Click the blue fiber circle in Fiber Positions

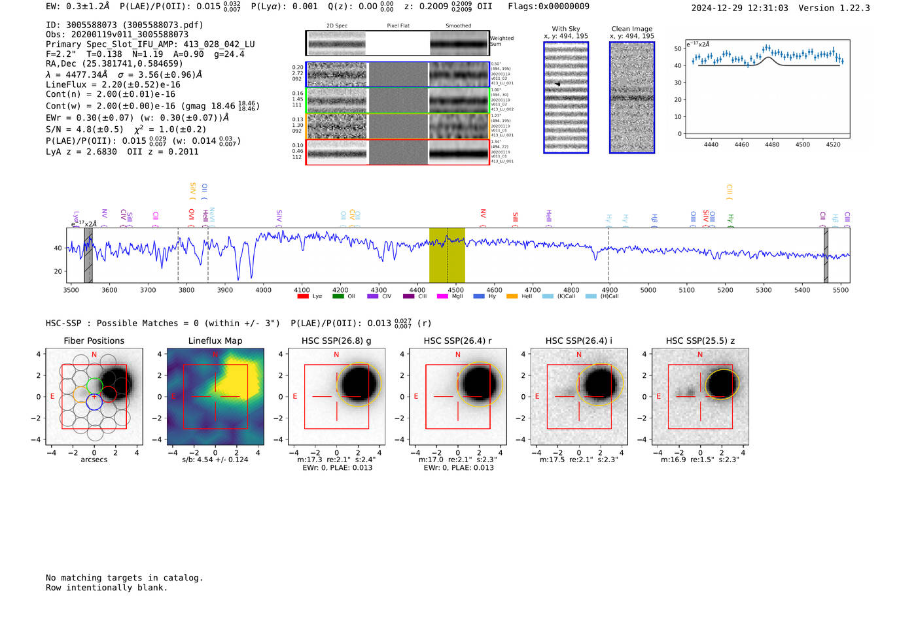(94, 402)
